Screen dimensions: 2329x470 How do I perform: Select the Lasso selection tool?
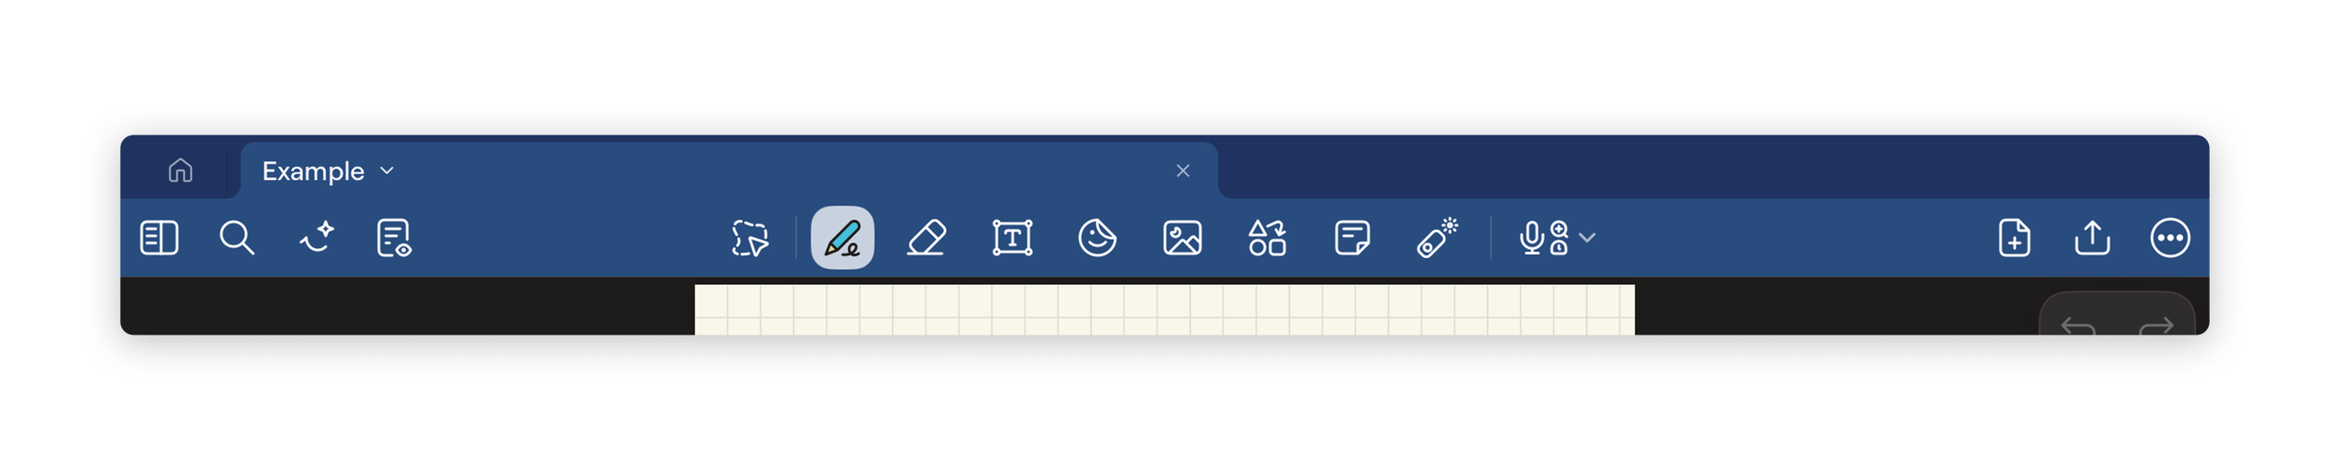pyautogui.click(x=750, y=237)
